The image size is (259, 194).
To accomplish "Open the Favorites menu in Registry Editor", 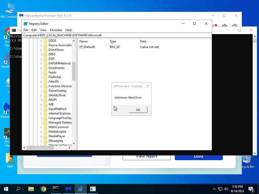I will click(56, 30).
